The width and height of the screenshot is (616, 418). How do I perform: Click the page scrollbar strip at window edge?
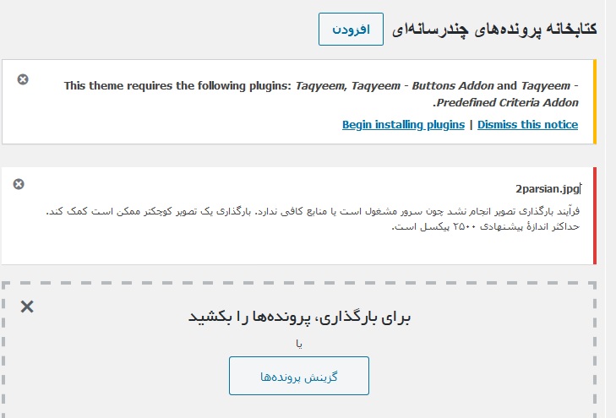pos(610,209)
